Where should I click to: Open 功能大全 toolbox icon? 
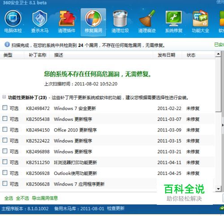point(200,21)
